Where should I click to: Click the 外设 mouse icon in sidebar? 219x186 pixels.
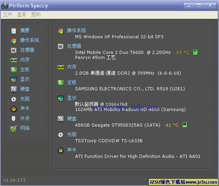[x=14, y=119]
